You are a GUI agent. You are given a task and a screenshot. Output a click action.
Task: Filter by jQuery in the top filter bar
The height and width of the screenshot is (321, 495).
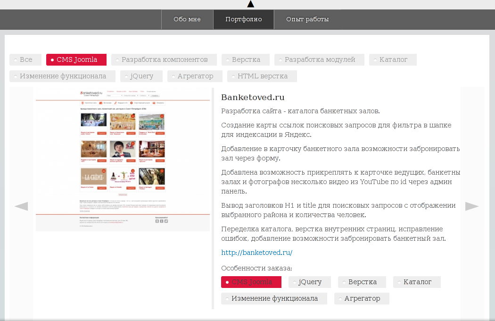pos(141,76)
